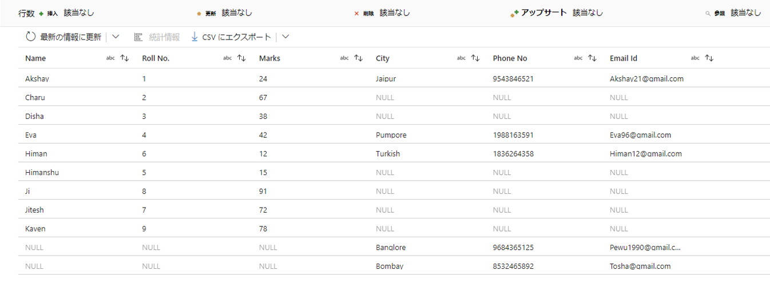Sort the Phone No column using its arrows icon
Viewport: 770px width, 294px height.
[x=592, y=58]
